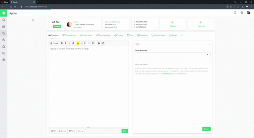
Task: Expand the ALPROSTADIL item
Action: [140, 27]
